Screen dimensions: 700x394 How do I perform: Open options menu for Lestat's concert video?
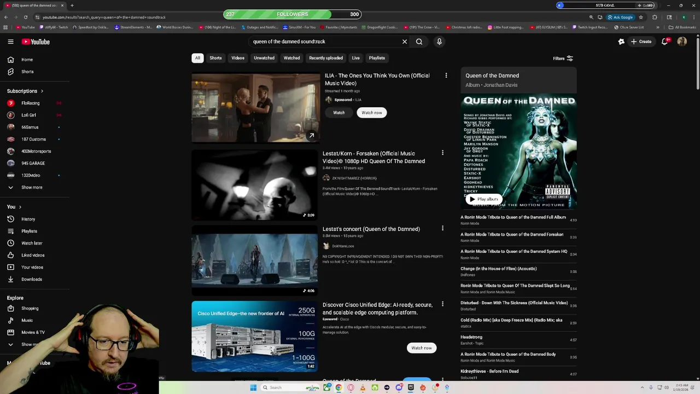pyautogui.click(x=442, y=228)
